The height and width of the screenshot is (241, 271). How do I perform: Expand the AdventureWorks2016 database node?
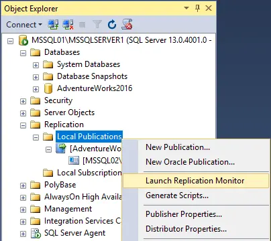click(36, 89)
